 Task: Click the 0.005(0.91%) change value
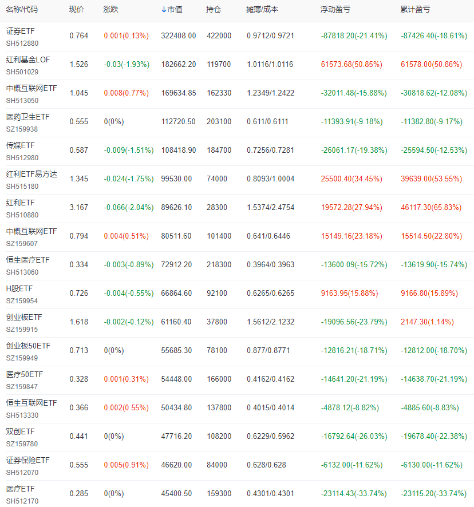126,465
